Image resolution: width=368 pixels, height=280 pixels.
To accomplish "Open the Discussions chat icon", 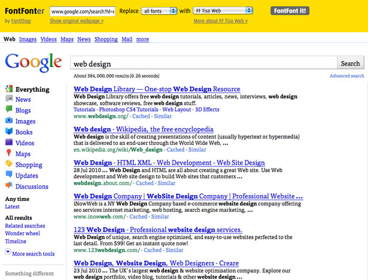I will point(9,185).
